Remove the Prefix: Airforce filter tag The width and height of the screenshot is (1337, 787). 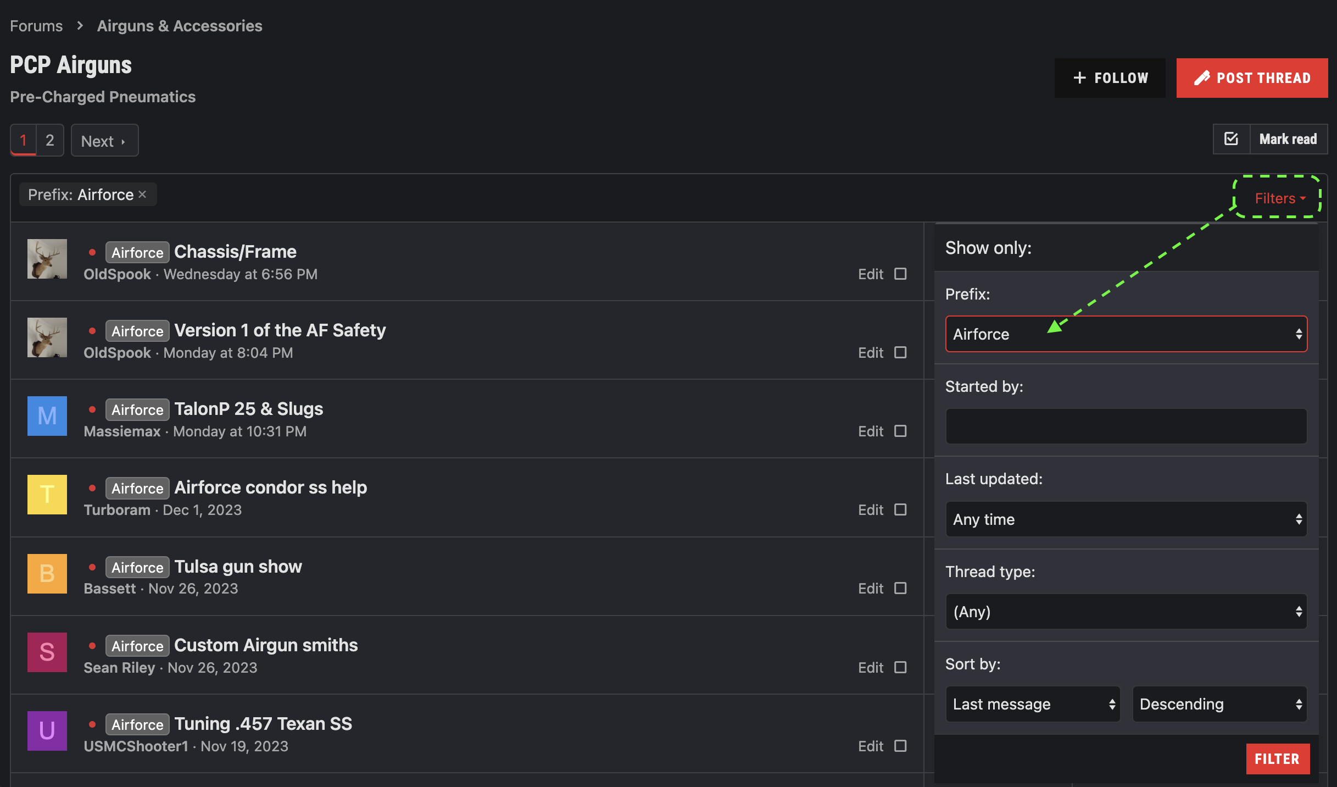click(x=142, y=195)
